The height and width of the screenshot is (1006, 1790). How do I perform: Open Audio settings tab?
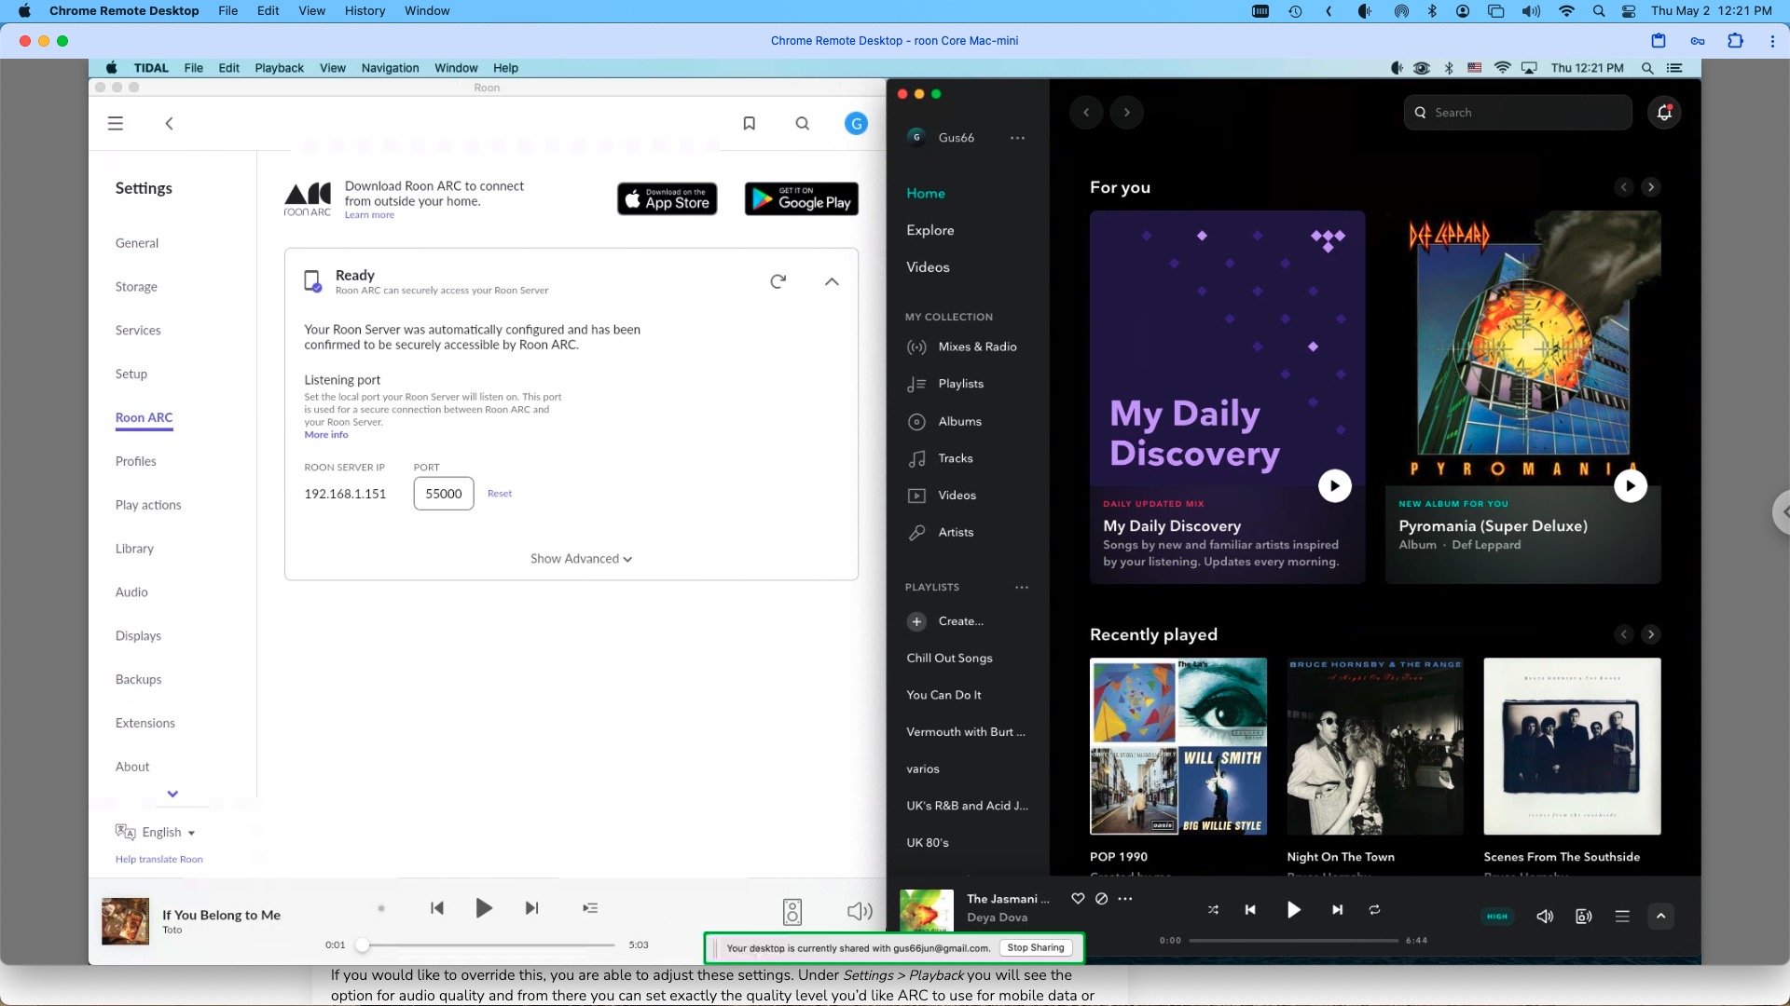[x=131, y=592]
